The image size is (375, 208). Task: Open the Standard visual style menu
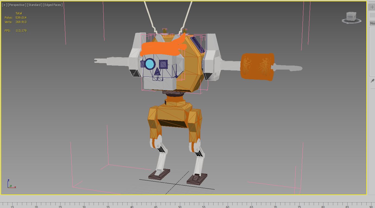pos(34,5)
